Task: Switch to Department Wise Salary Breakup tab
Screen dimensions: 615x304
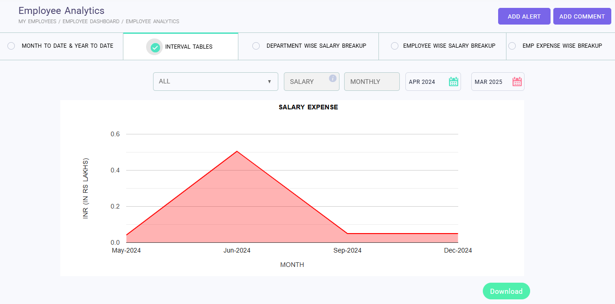Action: pyautogui.click(x=316, y=46)
